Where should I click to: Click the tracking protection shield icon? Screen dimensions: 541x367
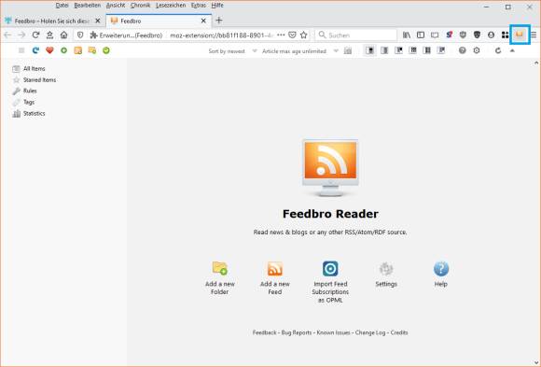click(x=80, y=35)
